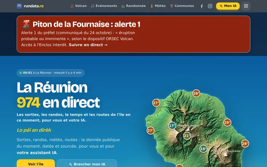Click the 09:01 à La Réunion status pill
267x167 pixels.
(51, 73)
